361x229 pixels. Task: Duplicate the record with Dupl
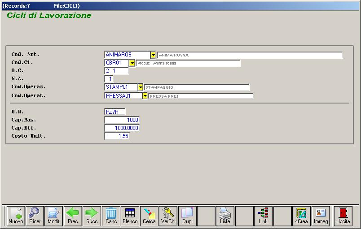coord(187,216)
